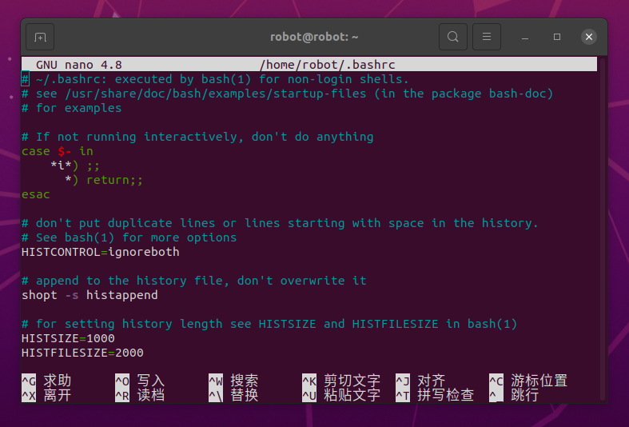Click the ^R 读档 shortcut
This screenshot has height=427, width=629.
[x=140, y=395]
